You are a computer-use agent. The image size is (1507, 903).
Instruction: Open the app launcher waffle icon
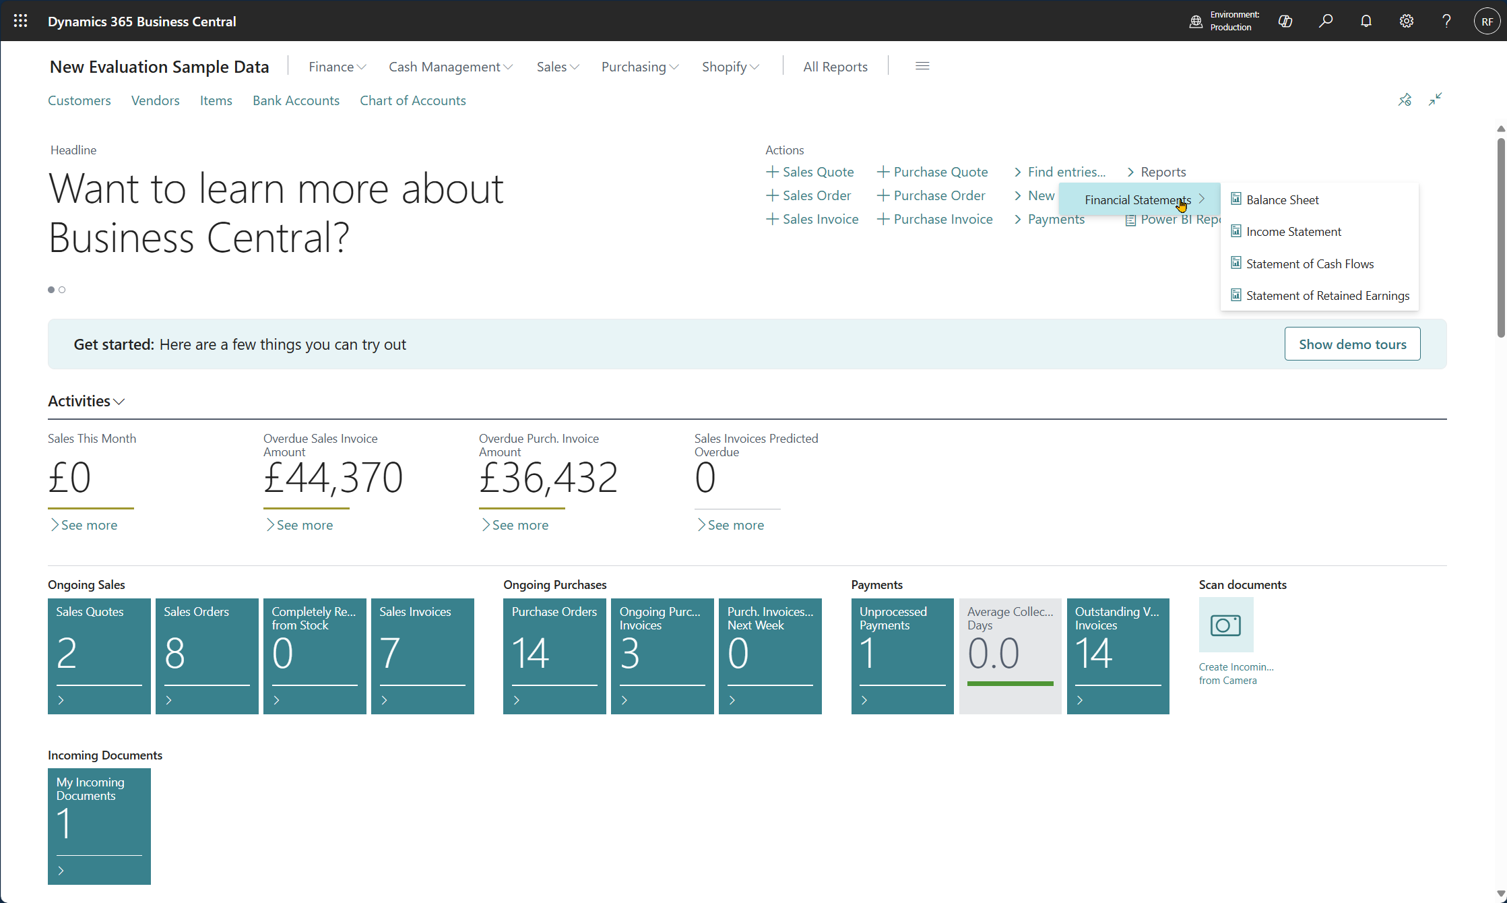pos(20,21)
